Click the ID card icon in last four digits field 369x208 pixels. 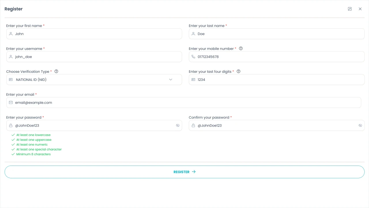(x=193, y=79)
